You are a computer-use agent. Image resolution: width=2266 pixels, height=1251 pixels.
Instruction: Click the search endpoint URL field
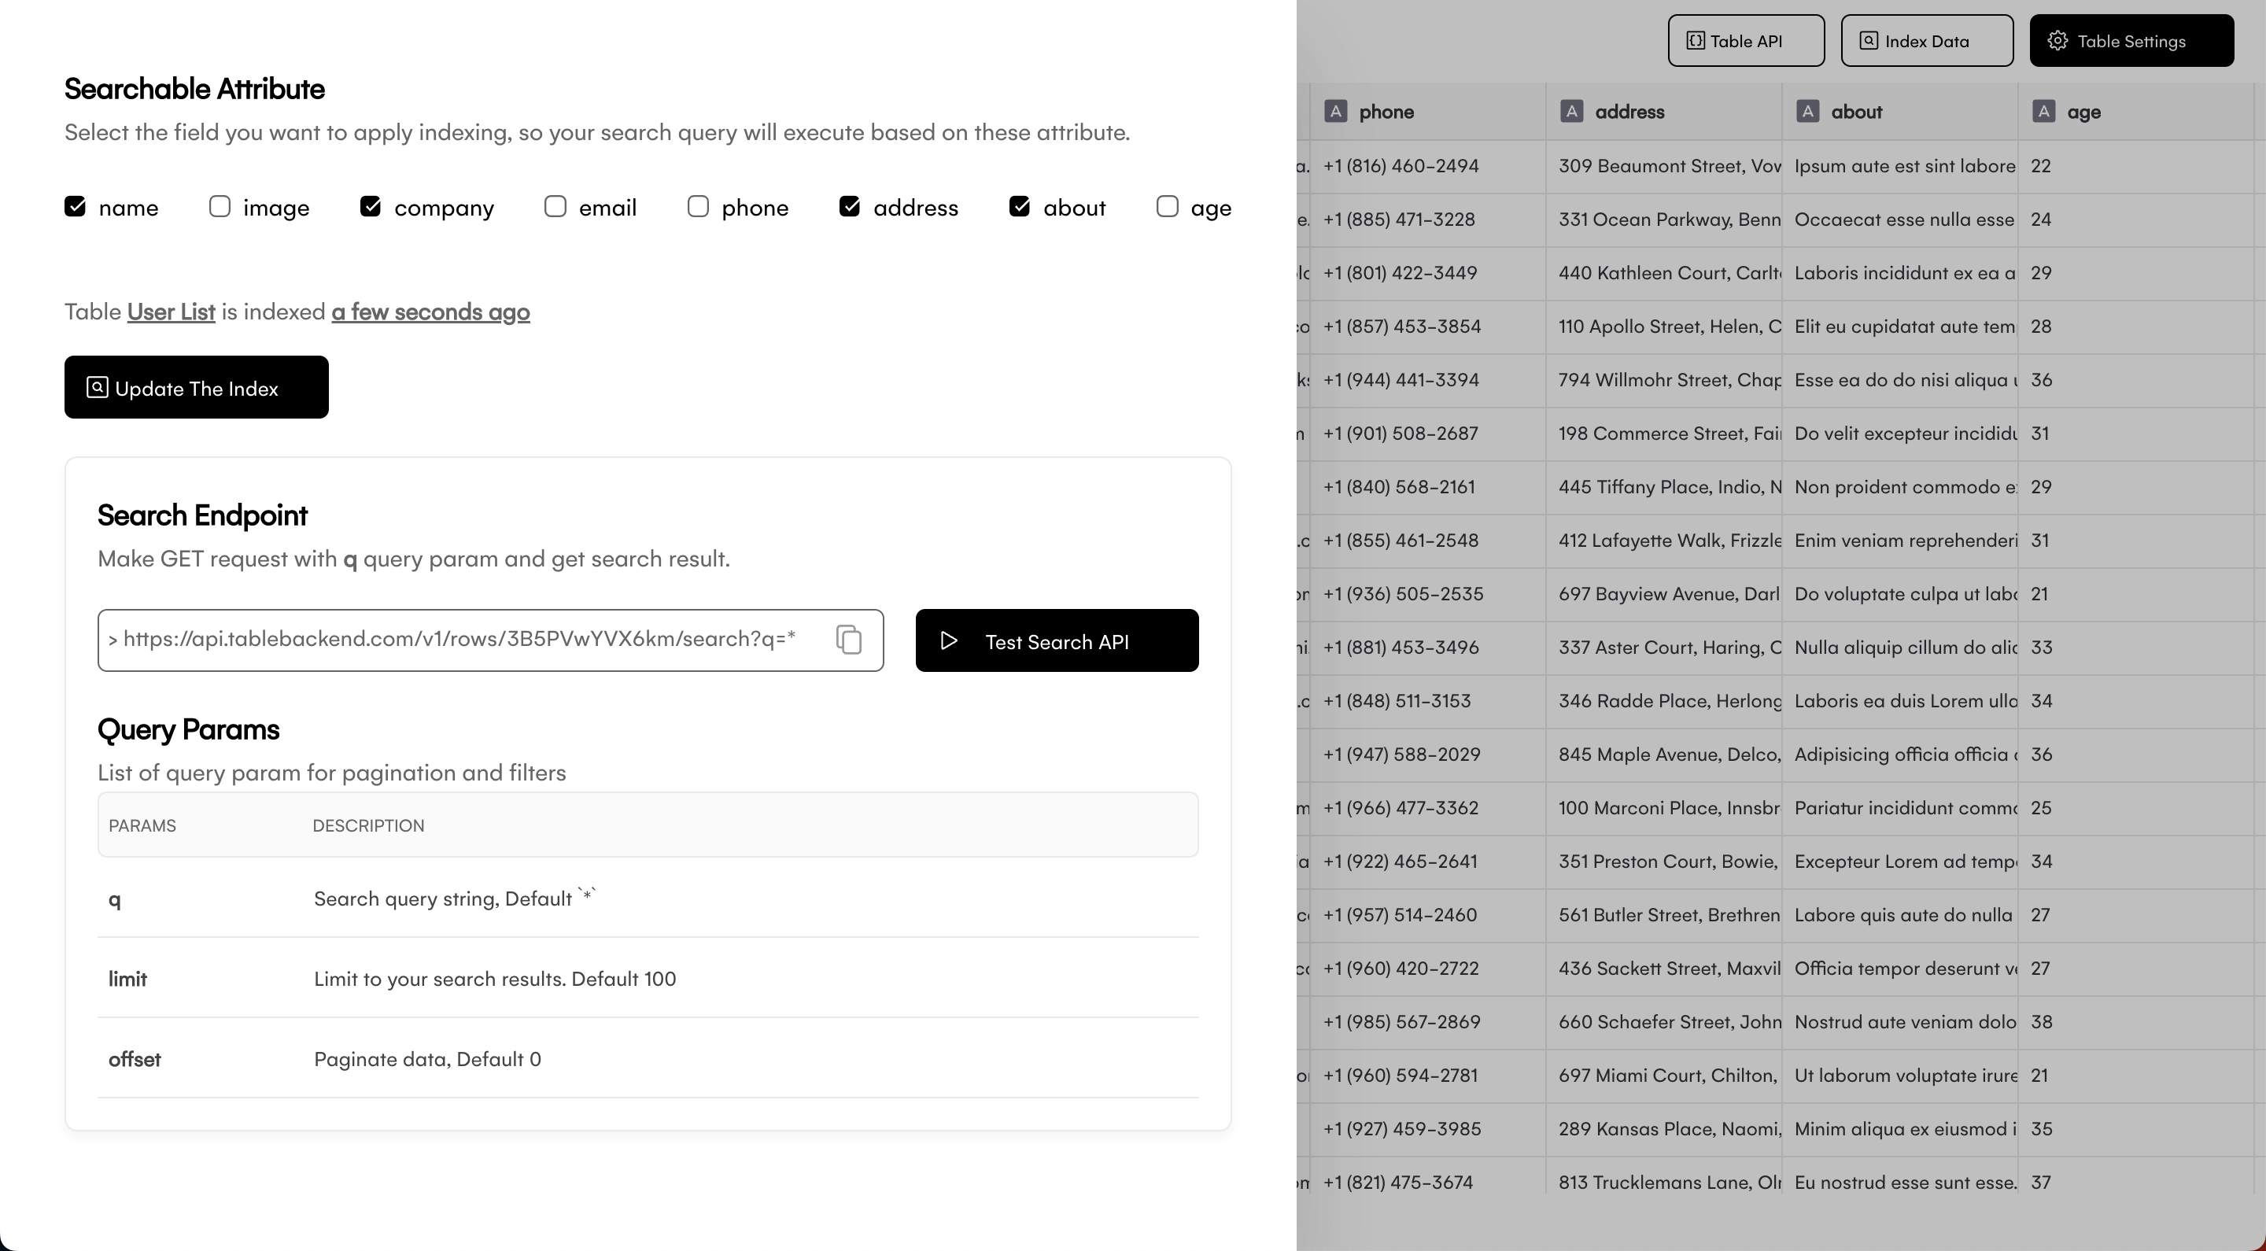[x=491, y=640]
